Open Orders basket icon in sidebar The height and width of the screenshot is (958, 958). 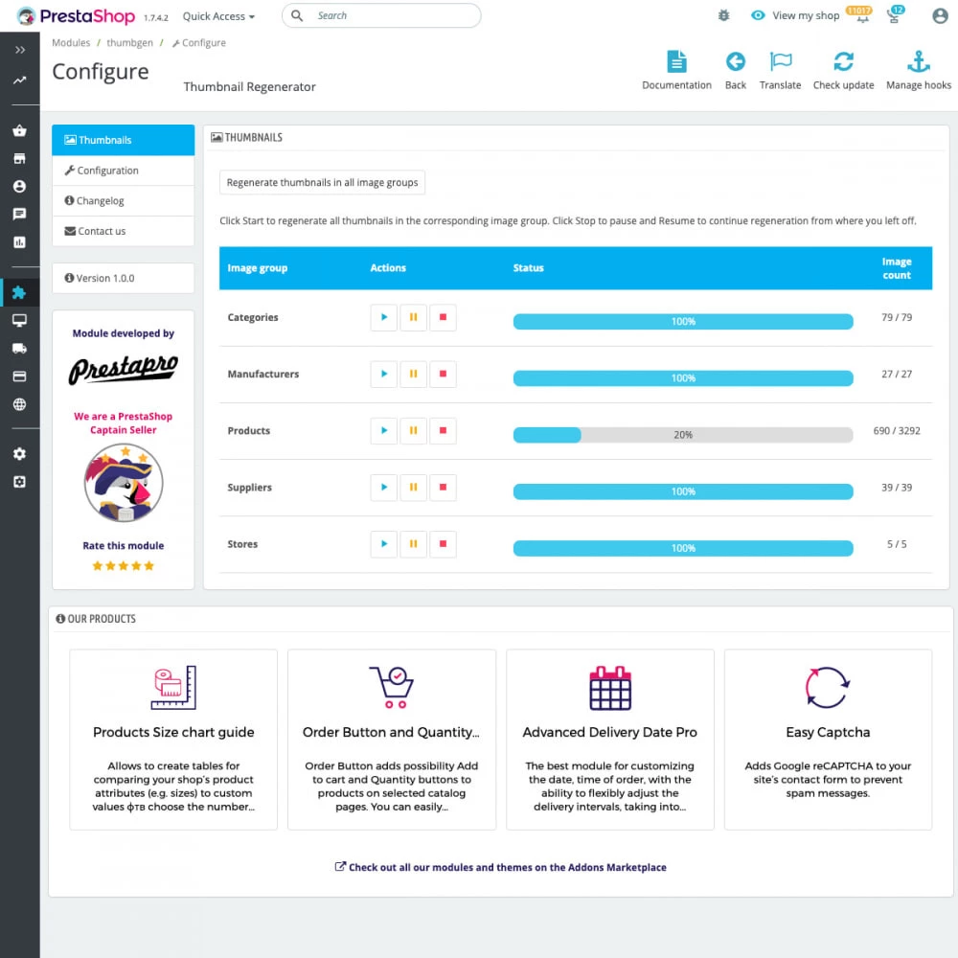point(19,130)
